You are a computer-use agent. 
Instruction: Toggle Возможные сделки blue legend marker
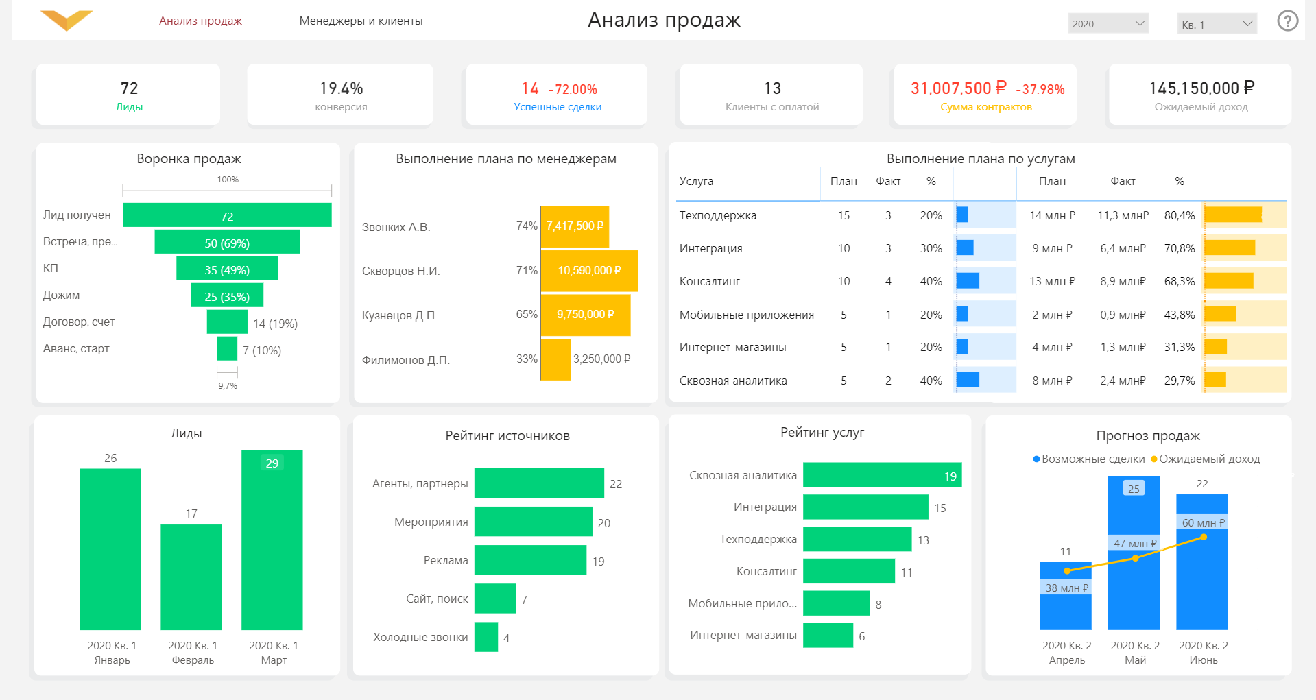(1037, 459)
